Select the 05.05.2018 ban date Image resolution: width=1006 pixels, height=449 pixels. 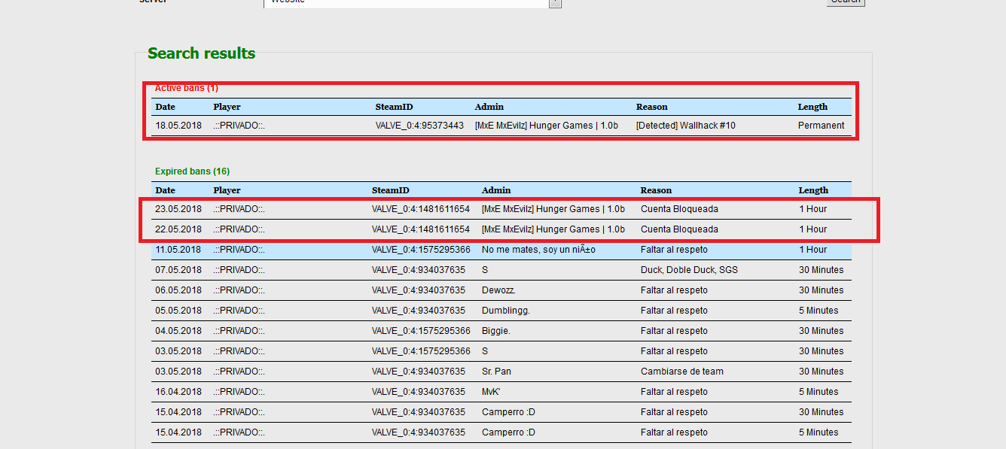(178, 311)
